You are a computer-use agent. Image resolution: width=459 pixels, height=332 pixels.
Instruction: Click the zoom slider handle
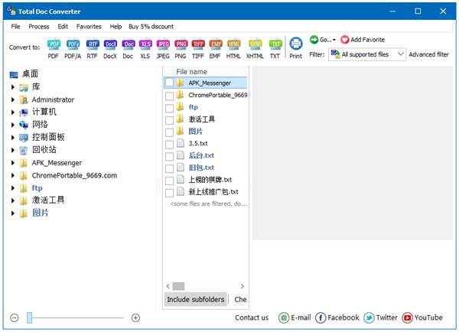30,317
